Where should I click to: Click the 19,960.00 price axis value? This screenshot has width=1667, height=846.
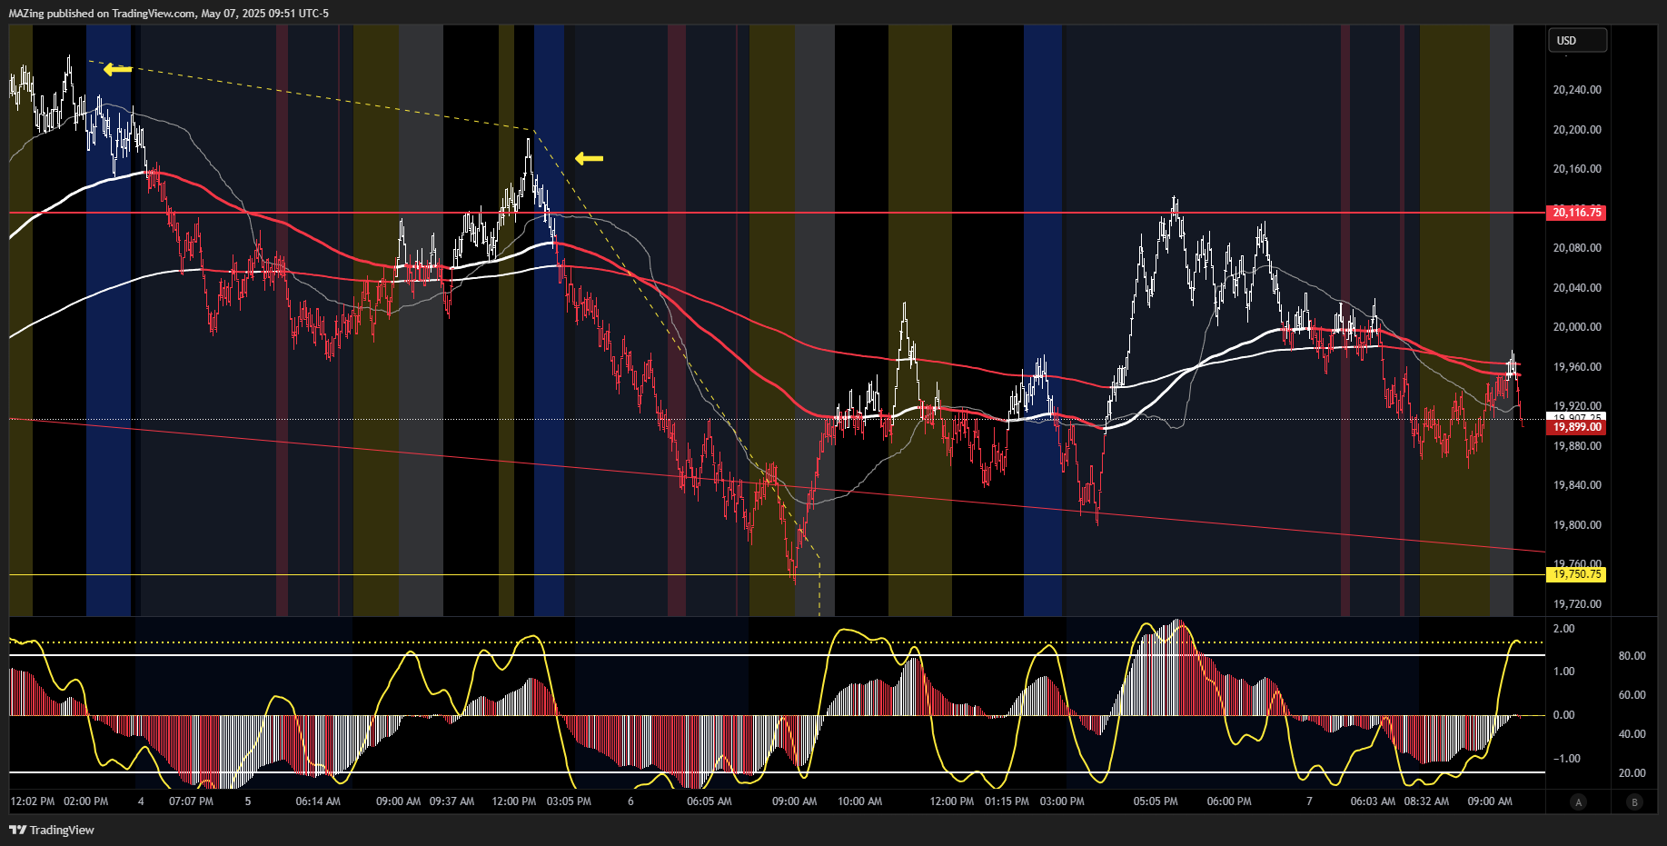click(x=1577, y=367)
